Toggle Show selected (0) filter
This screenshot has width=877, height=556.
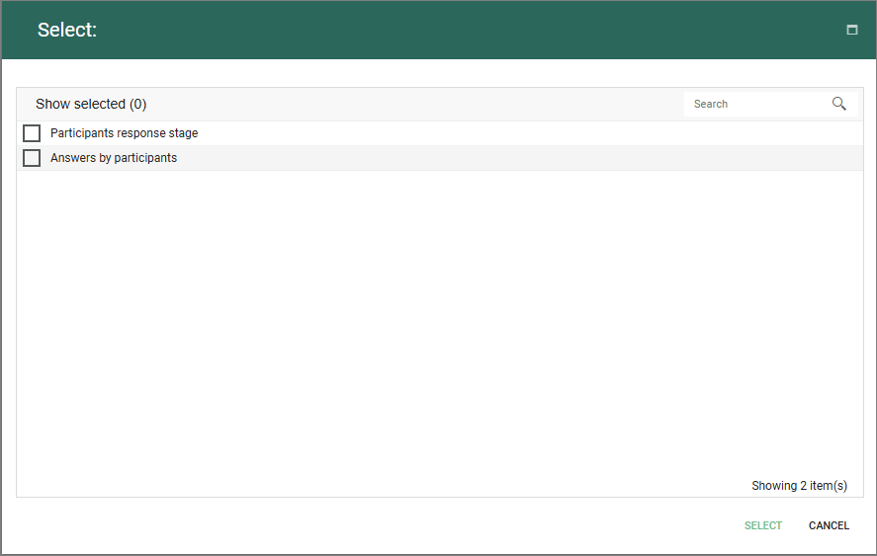click(91, 104)
